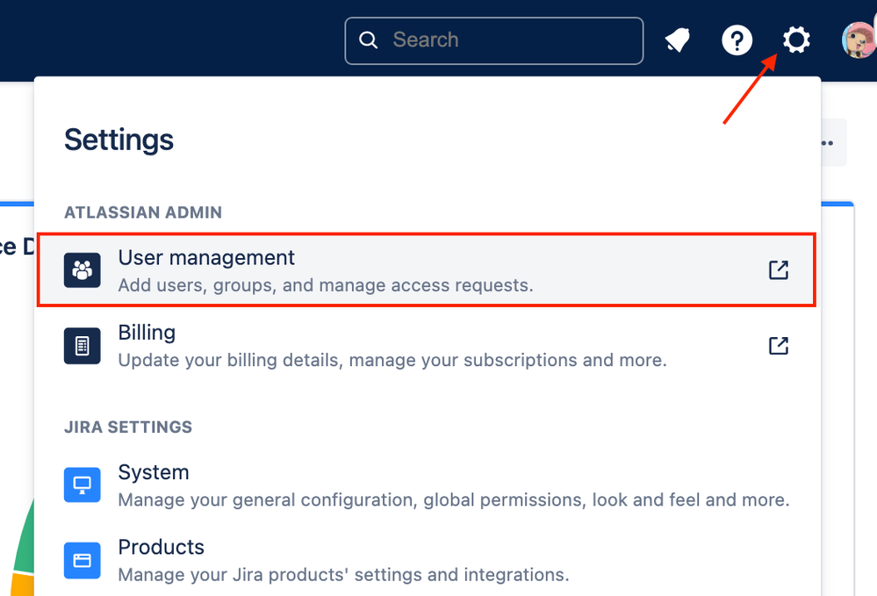The height and width of the screenshot is (596, 877).
Task: Click the Billing calculator icon
Action: click(83, 346)
